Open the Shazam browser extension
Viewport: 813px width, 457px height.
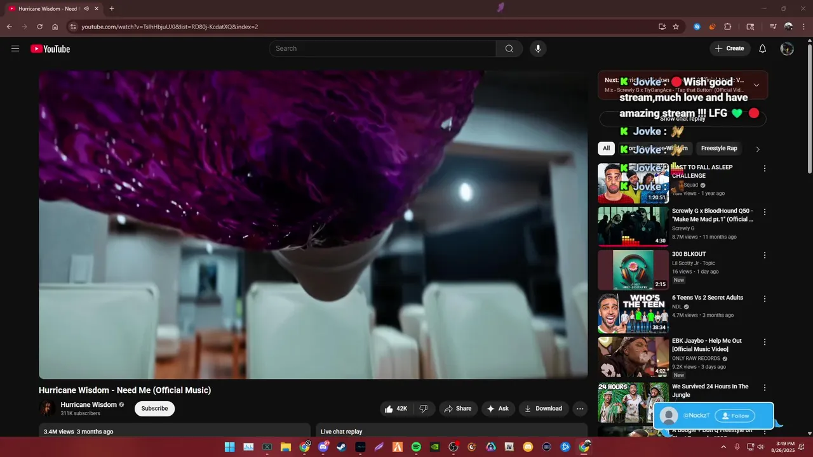pyautogui.click(x=697, y=27)
